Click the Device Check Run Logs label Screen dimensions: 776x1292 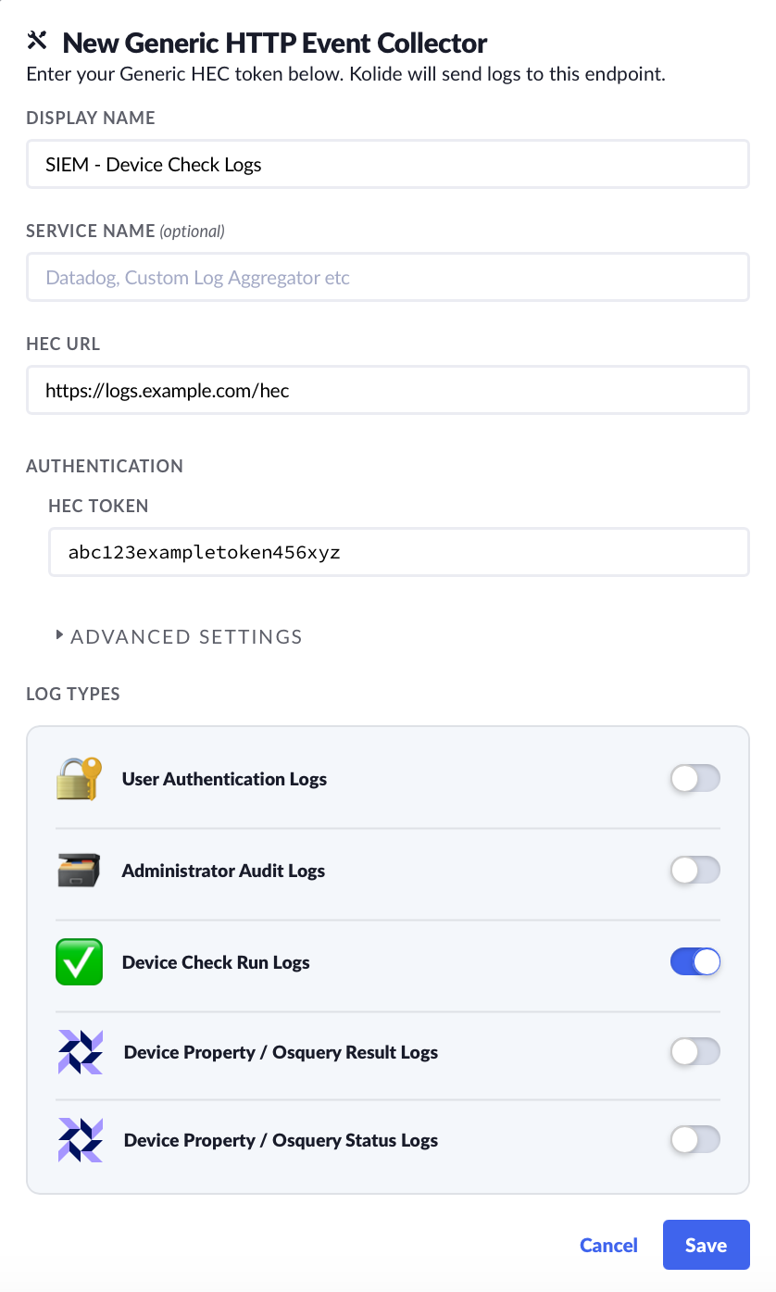tap(216, 963)
